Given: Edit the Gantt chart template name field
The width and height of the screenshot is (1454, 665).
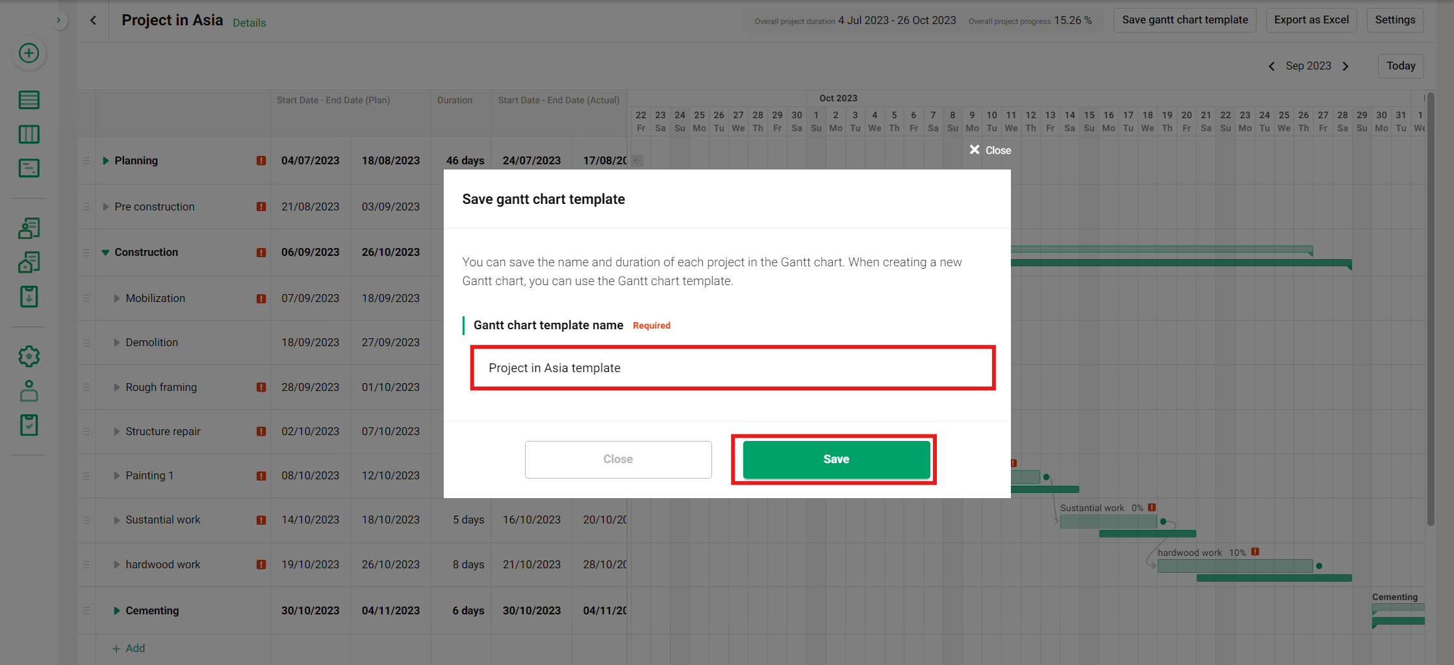Looking at the screenshot, I should tap(733, 368).
